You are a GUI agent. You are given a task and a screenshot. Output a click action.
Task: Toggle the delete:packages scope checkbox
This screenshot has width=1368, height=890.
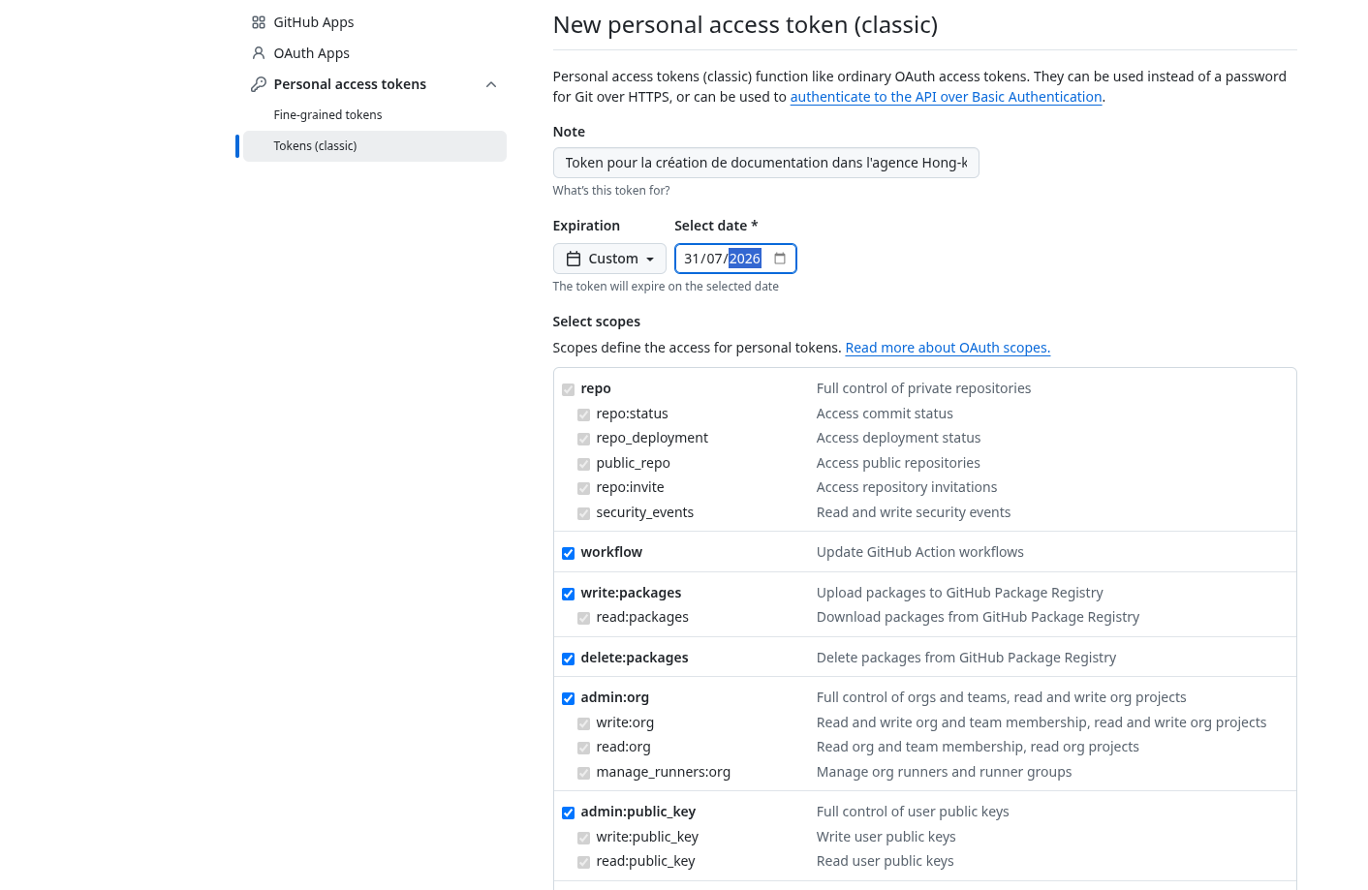click(x=569, y=659)
